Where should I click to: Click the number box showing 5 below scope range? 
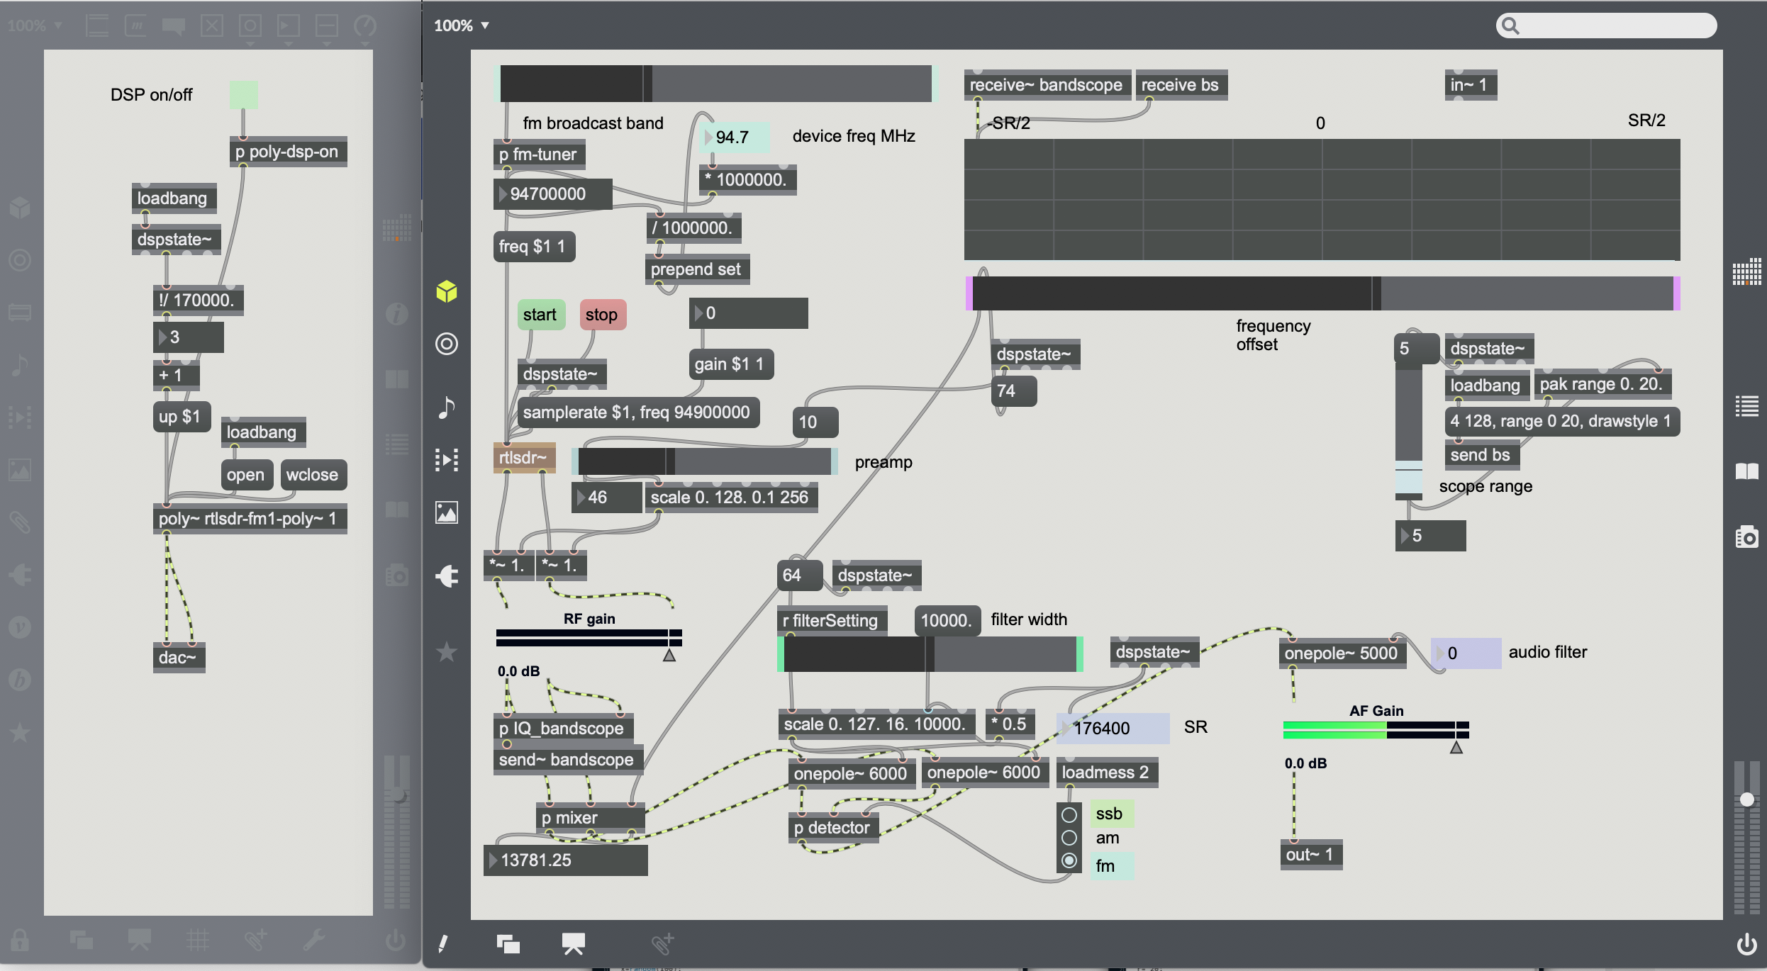point(1430,536)
